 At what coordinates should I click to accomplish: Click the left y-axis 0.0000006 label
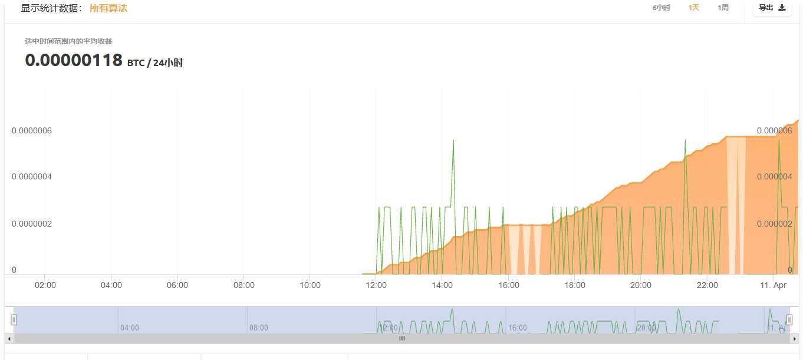tap(32, 130)
